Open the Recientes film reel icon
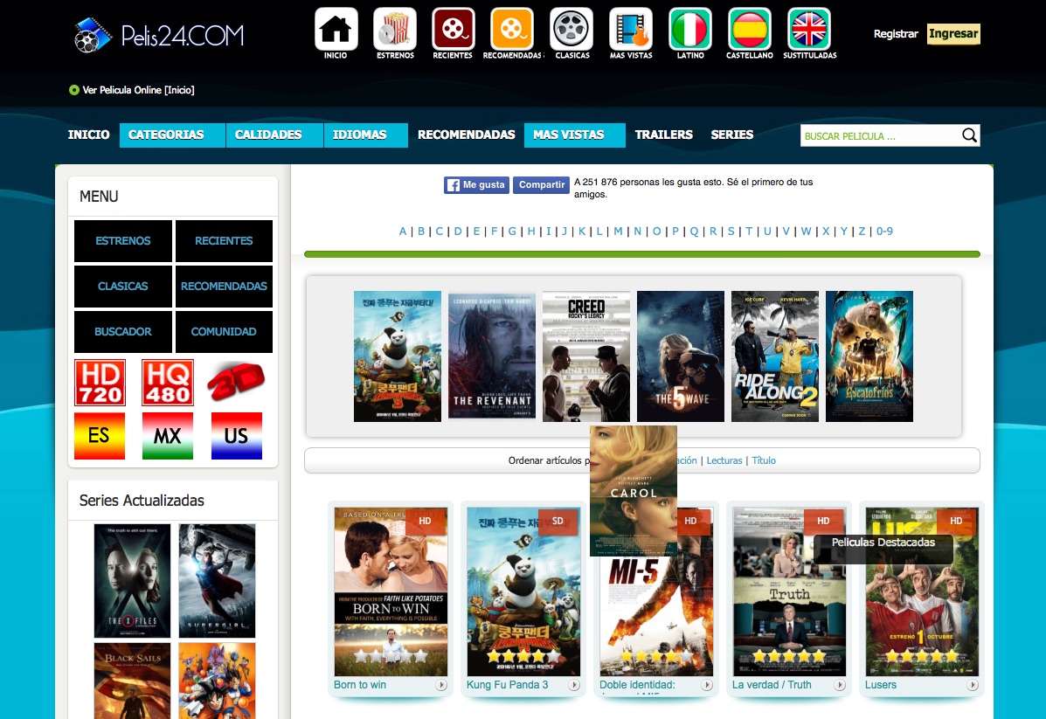The image size is (1046, 719). [453, 30]
